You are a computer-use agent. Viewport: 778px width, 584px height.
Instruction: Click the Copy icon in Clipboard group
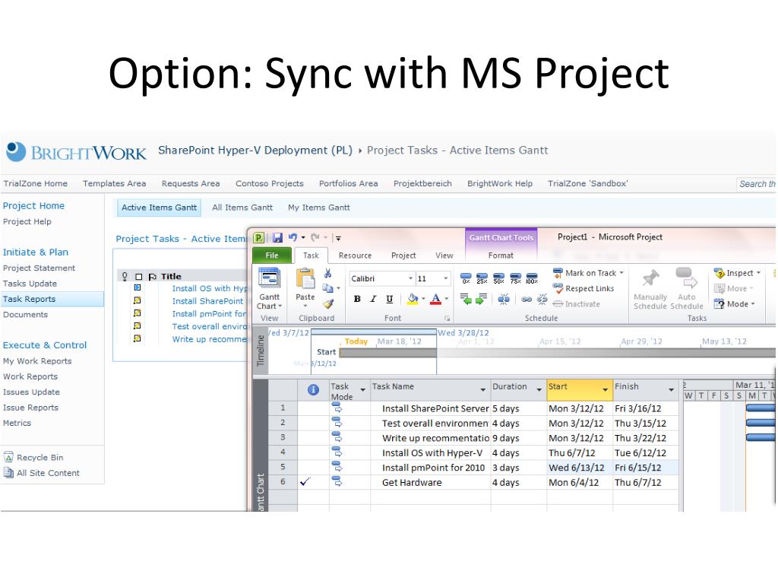(327, 288)
